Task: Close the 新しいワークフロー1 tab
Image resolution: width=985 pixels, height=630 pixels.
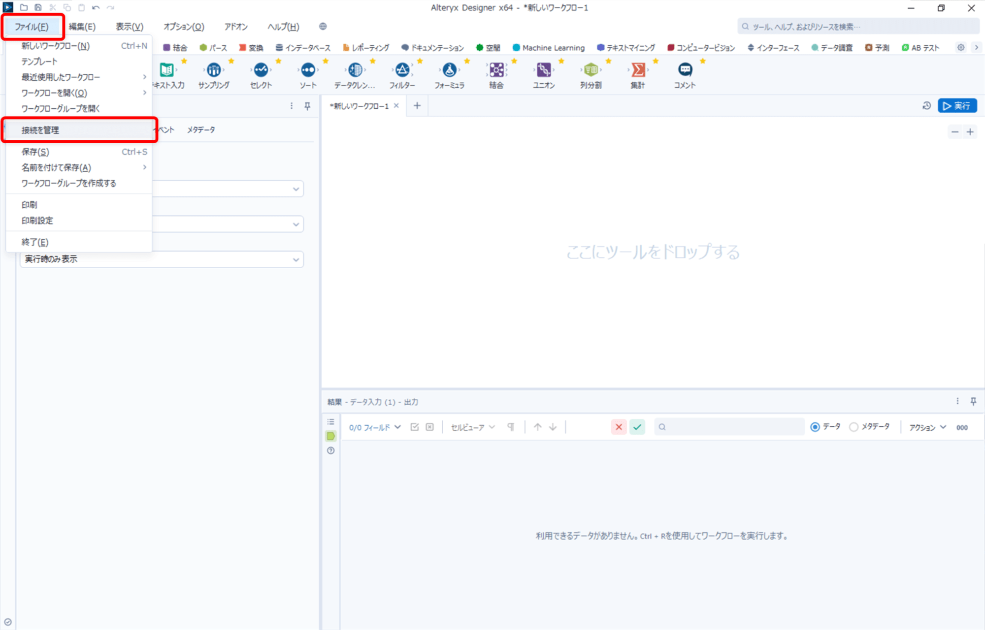Action: tap(396, 106)
